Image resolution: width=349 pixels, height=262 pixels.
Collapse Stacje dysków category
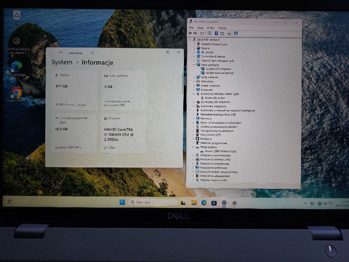tap(193, 147)
